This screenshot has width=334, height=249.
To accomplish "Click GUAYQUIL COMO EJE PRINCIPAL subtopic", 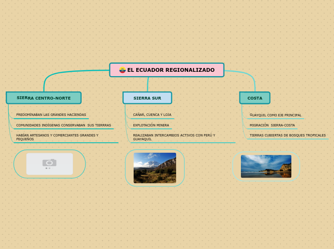I will 275,115.
